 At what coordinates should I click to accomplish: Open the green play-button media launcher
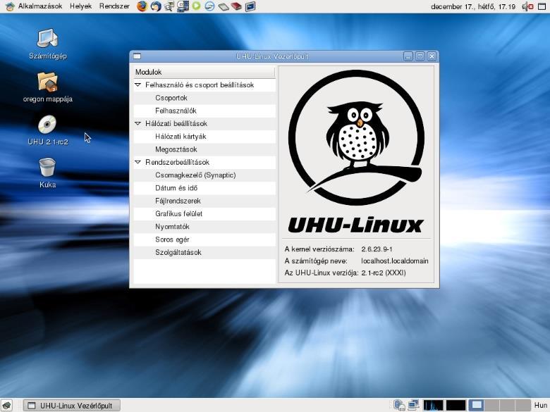(197, 6)
